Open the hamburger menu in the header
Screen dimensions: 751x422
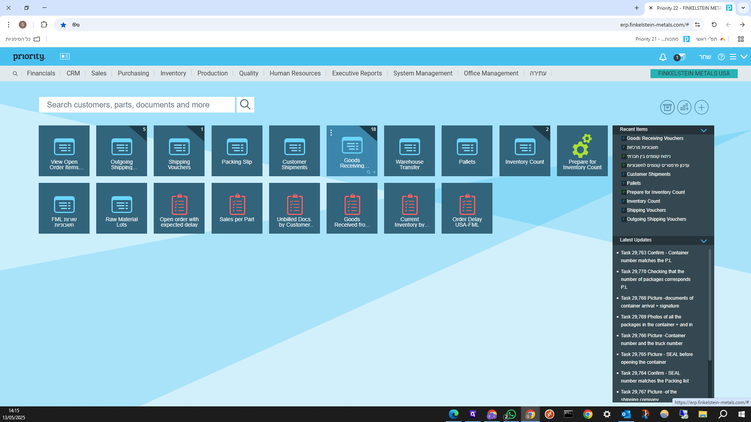coord(733,57)
